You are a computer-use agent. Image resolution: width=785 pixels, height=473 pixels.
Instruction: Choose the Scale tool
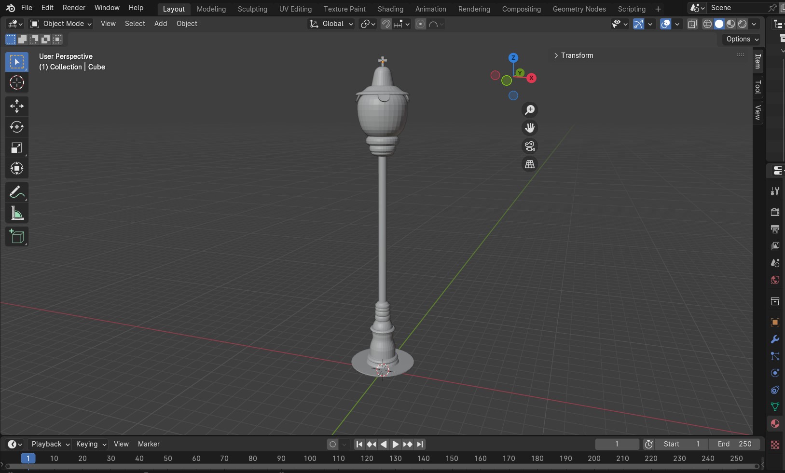pos(17,148)
